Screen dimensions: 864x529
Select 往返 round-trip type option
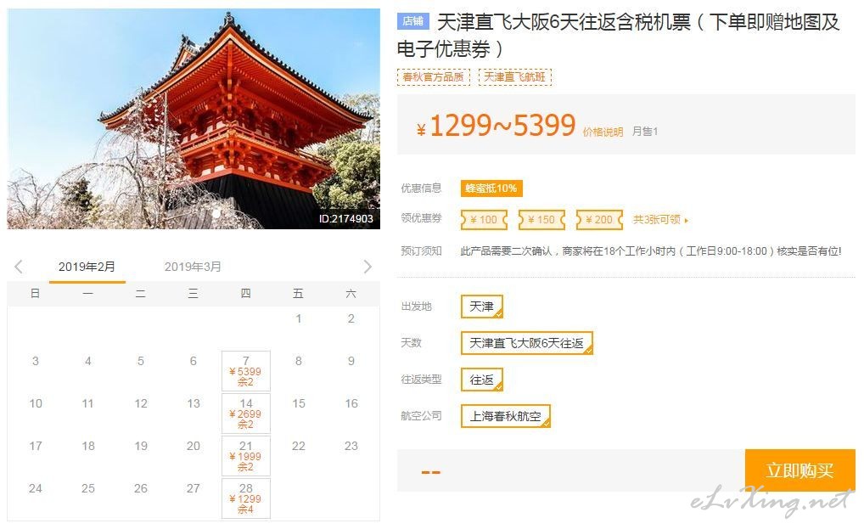point(481,380)
